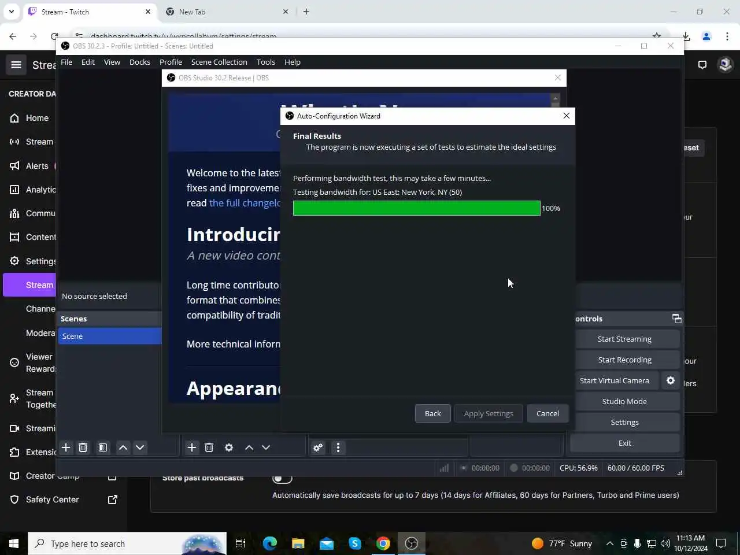Add a new scene with plus icon
Screen dimensions: 740x555
coord(66,447)
